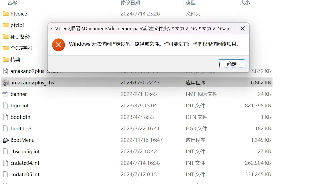Click the 821,795 KB size cell
The image size is (335, 184).
coord(258,105)
